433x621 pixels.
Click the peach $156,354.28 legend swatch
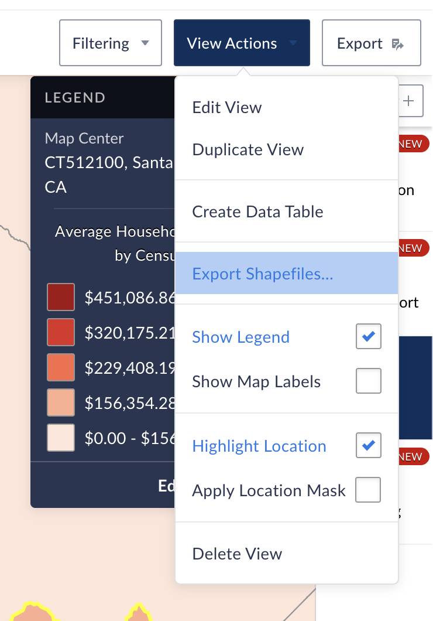point(61,402)
